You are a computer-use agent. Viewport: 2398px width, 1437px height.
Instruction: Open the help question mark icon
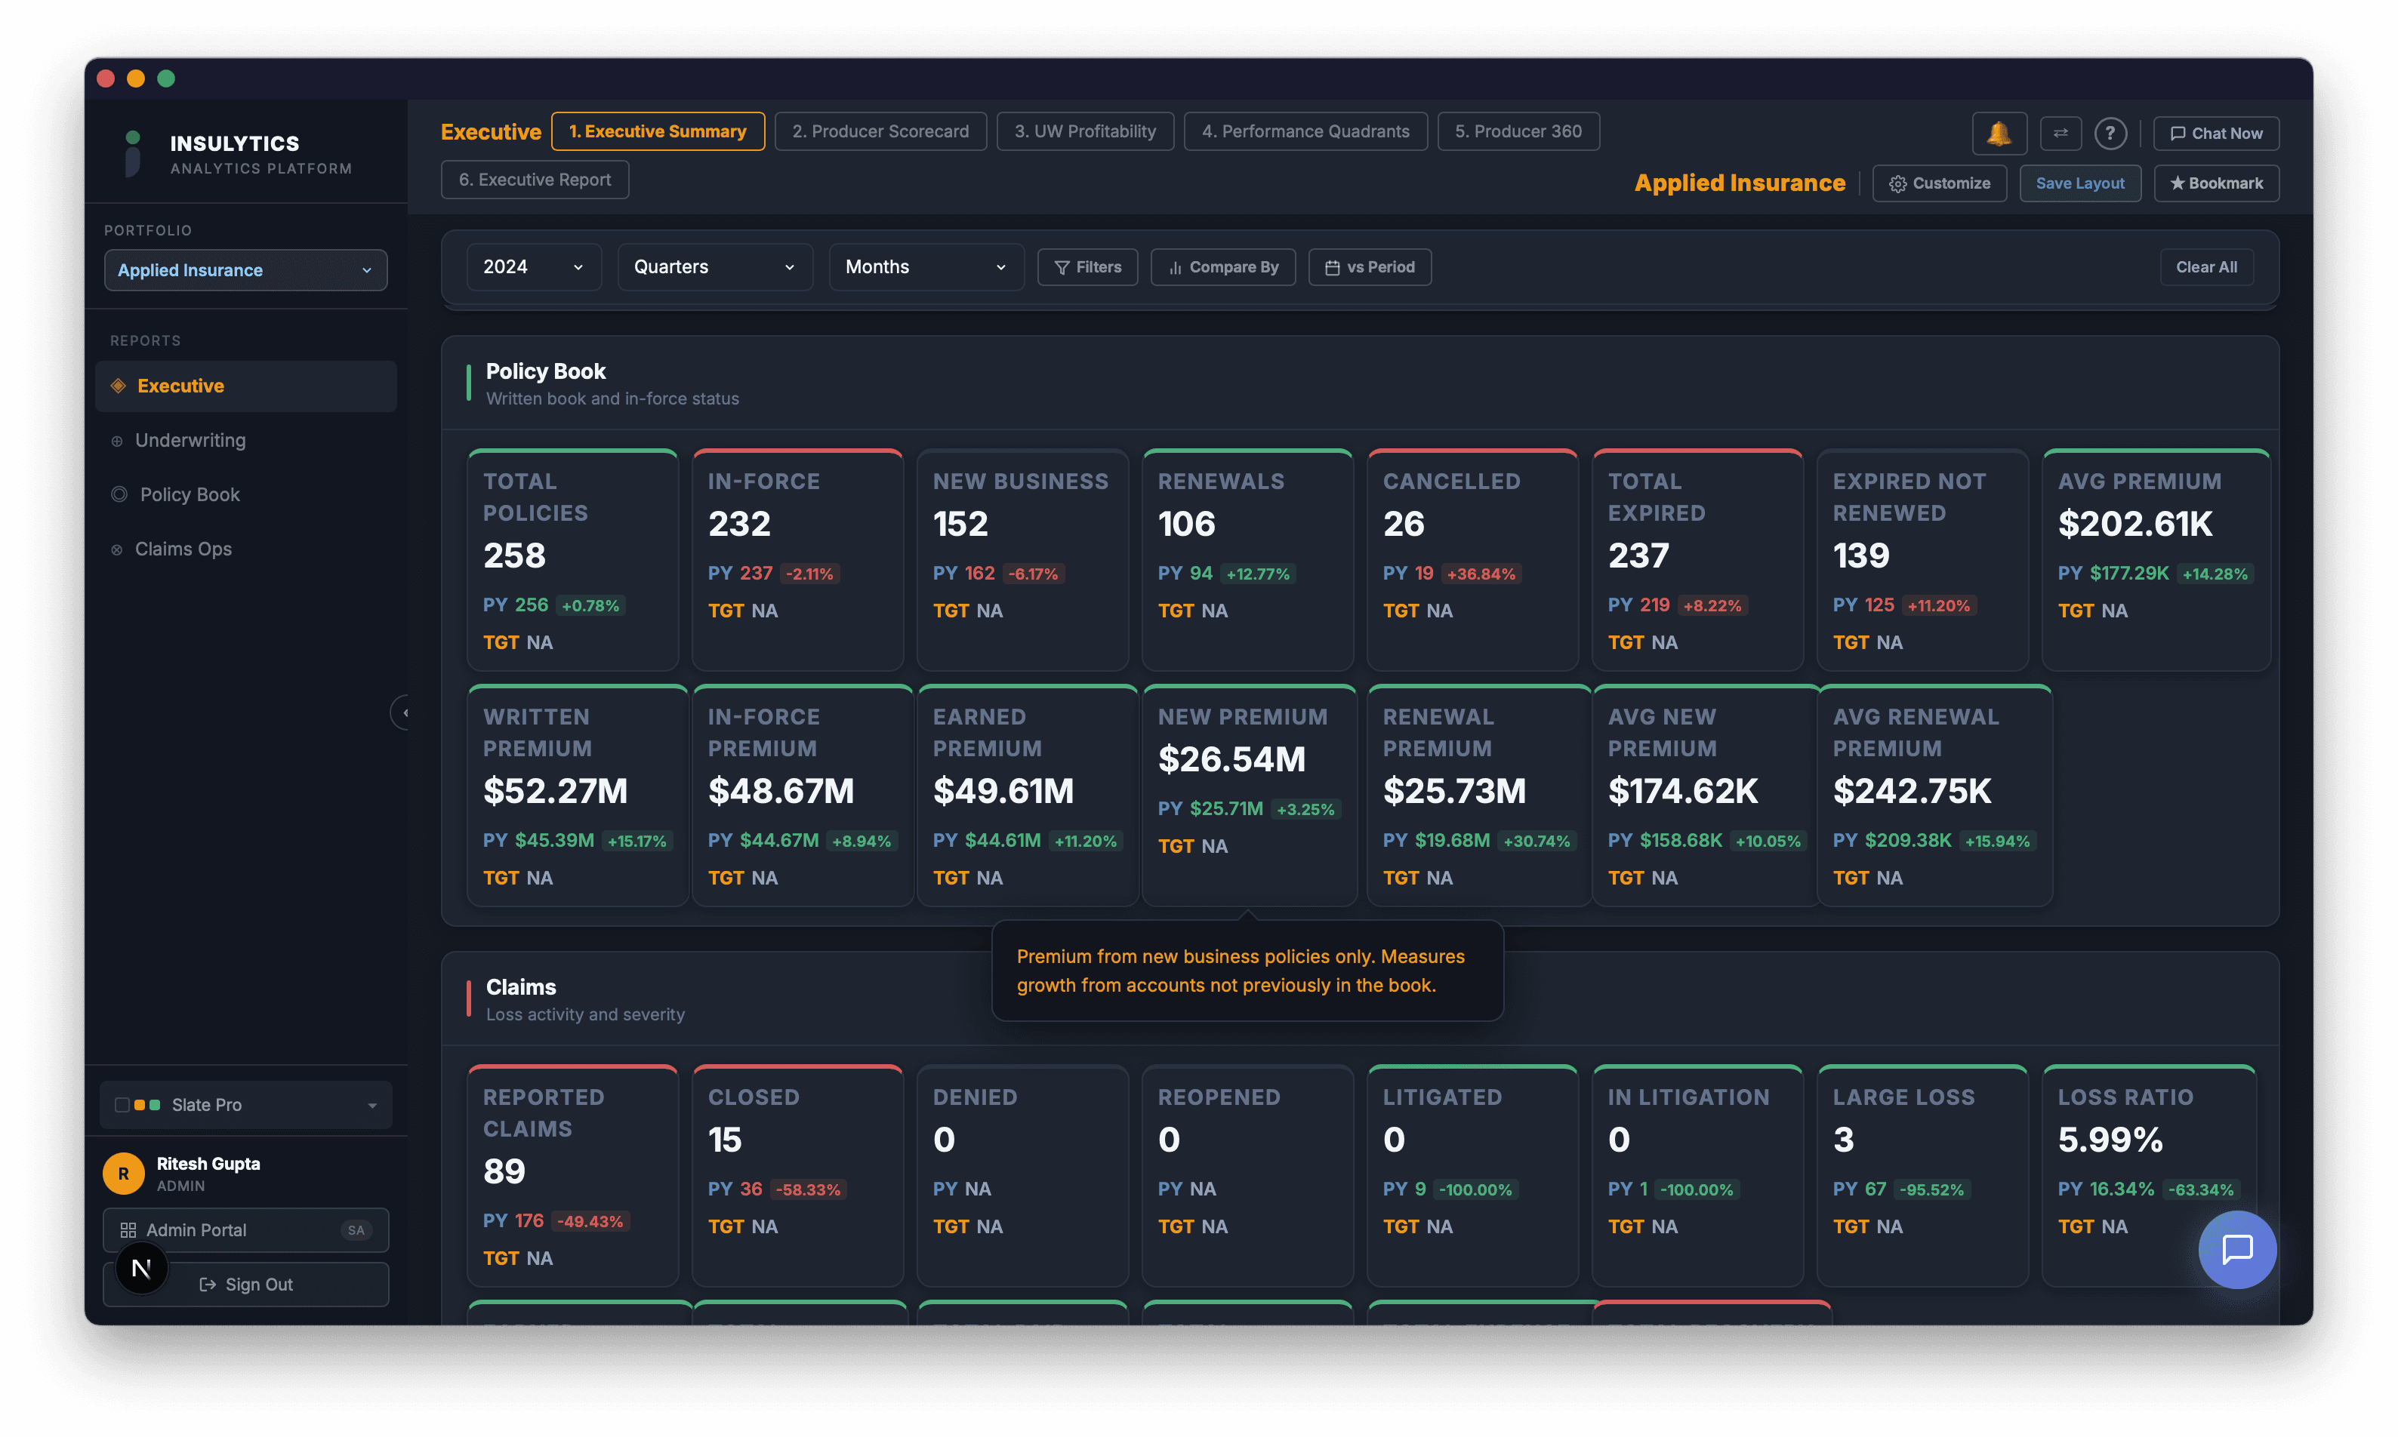pyautogui.click(x=2110, y=134)
